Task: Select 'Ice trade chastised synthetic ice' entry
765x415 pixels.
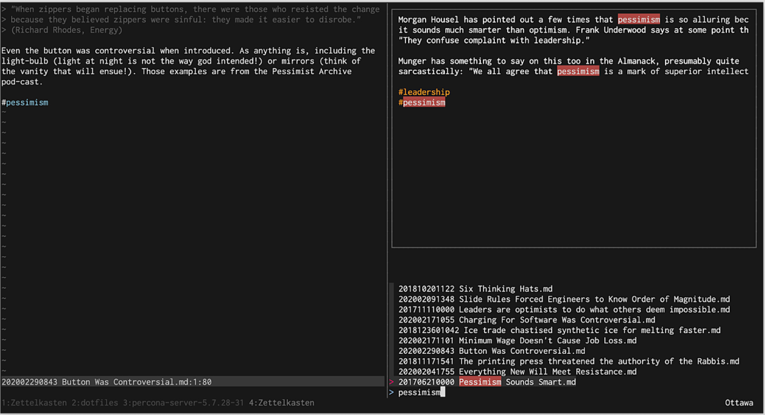Action: tap(559, 330)
